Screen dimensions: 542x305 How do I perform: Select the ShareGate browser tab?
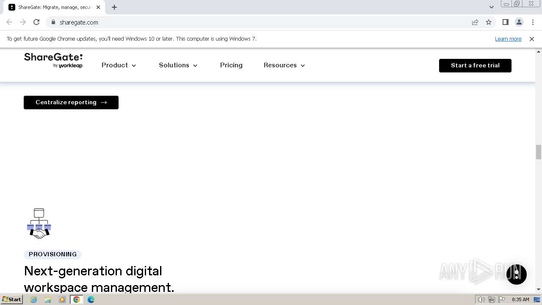(54, 7)
